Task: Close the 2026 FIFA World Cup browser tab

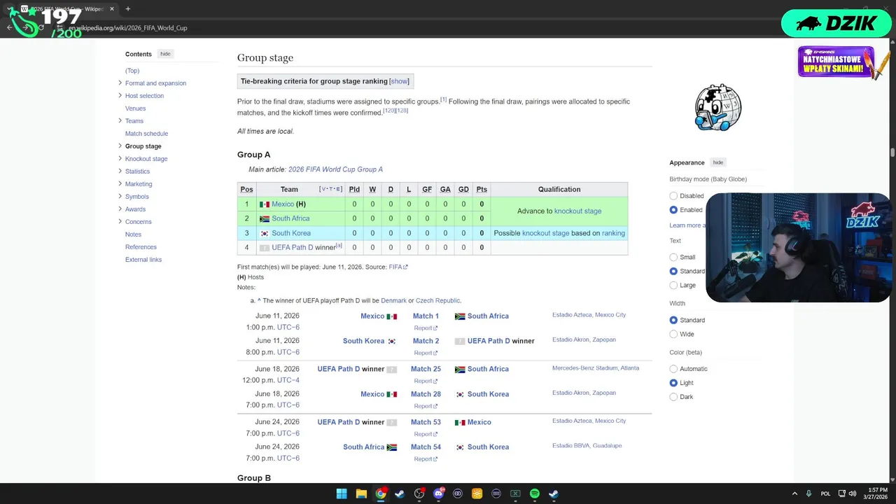Action: coord(111,9)
